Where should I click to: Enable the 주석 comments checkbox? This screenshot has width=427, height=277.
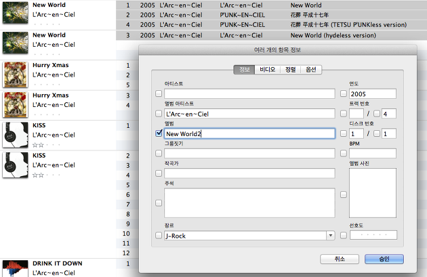[x=159, y=203]
